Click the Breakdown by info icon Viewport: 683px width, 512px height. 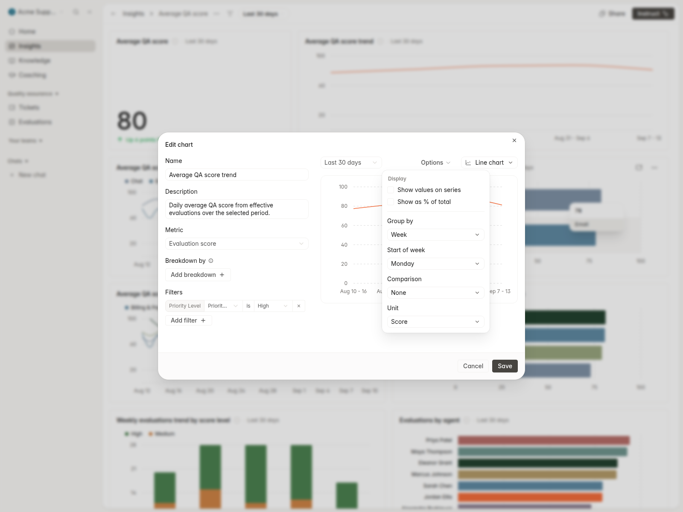click(211, 261)
